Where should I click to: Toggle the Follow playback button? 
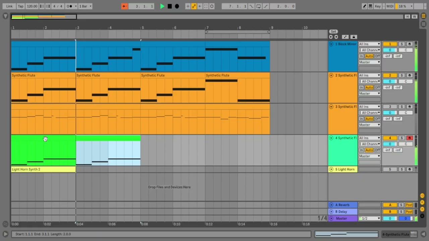click(124, 6)
